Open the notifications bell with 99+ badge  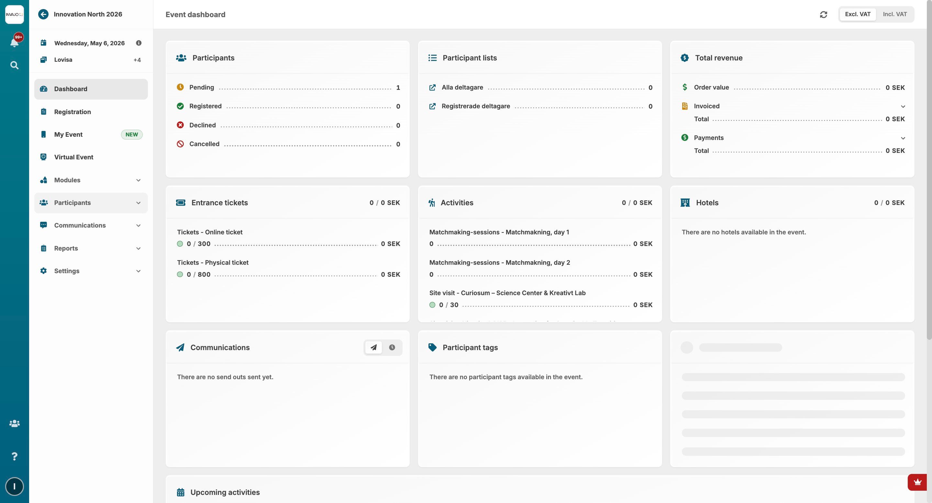[14, 43]
